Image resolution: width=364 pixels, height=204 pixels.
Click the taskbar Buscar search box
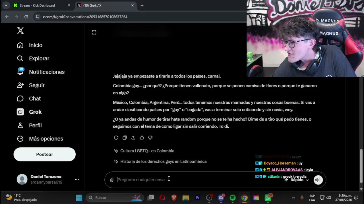[115, 198]
